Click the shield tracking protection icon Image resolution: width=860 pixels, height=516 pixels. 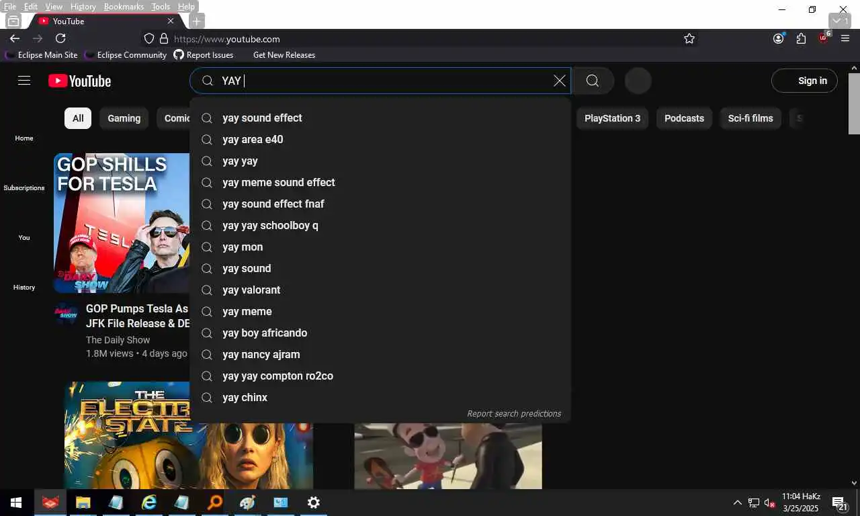[x=149, y=39]
